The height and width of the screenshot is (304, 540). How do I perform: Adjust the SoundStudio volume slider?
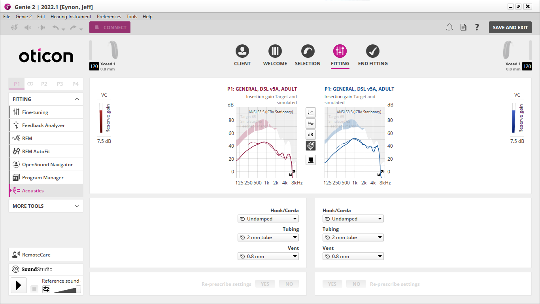tap(67, 289)
